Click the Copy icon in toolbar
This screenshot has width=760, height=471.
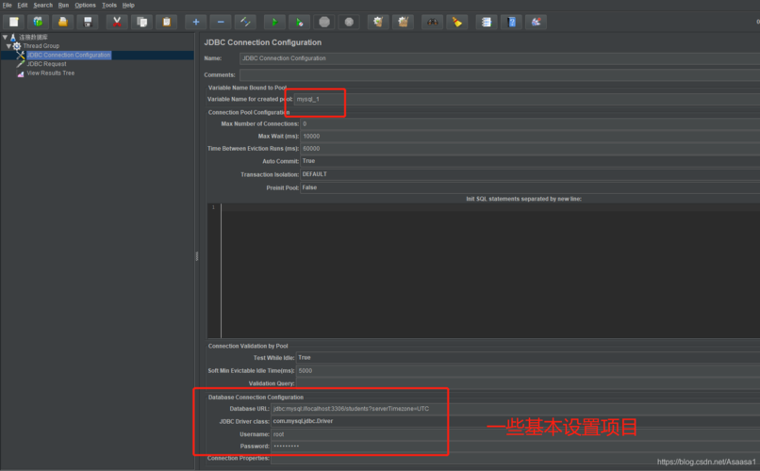(x=142, y=22)
